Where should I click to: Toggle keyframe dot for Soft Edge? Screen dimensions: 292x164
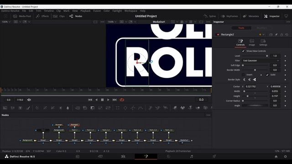tap(285, 66)
